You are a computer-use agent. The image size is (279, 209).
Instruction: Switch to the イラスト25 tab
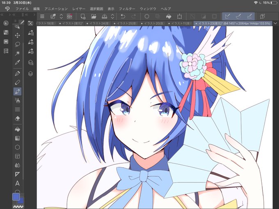point(126,23)
